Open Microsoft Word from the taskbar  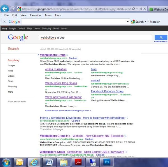(49, 162)
